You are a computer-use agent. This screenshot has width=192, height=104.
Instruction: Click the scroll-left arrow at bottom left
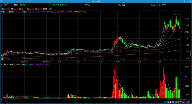(2, 100)
